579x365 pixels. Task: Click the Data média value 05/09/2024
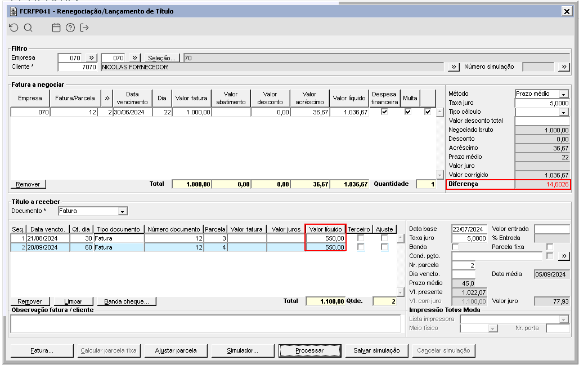(x=552, y=274)
